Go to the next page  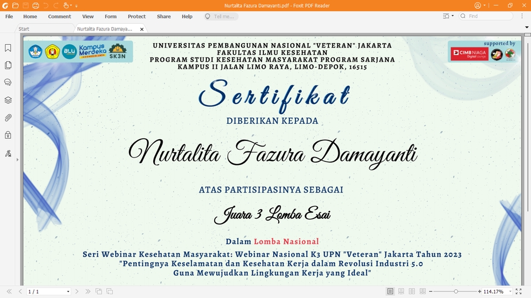[x=77, y=291]
